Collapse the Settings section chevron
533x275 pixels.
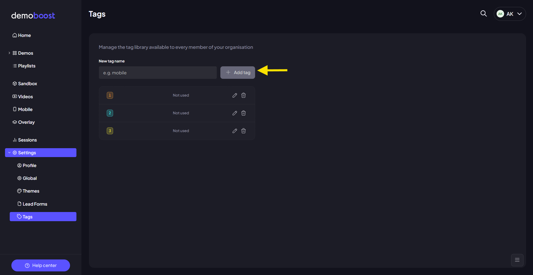(9, 153)
